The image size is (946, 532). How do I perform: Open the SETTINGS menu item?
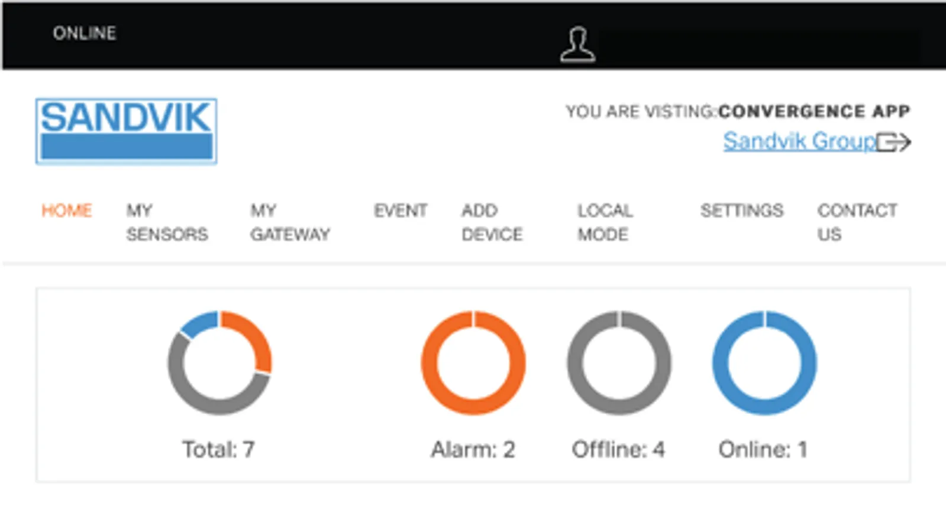coord(742,210)
